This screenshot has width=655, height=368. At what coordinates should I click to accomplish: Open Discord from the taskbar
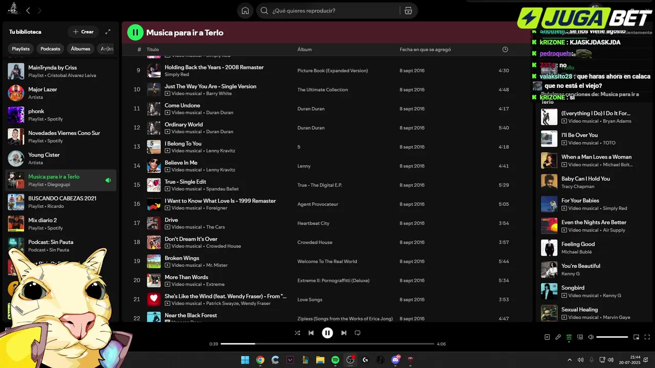pyautogui.click(x=396, y=360)
